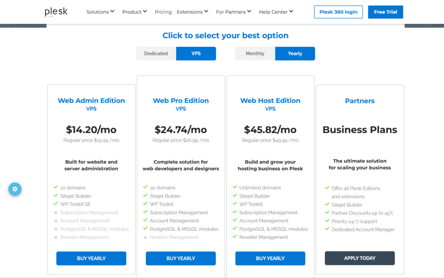
Task: Click 'Dedicated Account Manager' feature
Action: [363, 229]
